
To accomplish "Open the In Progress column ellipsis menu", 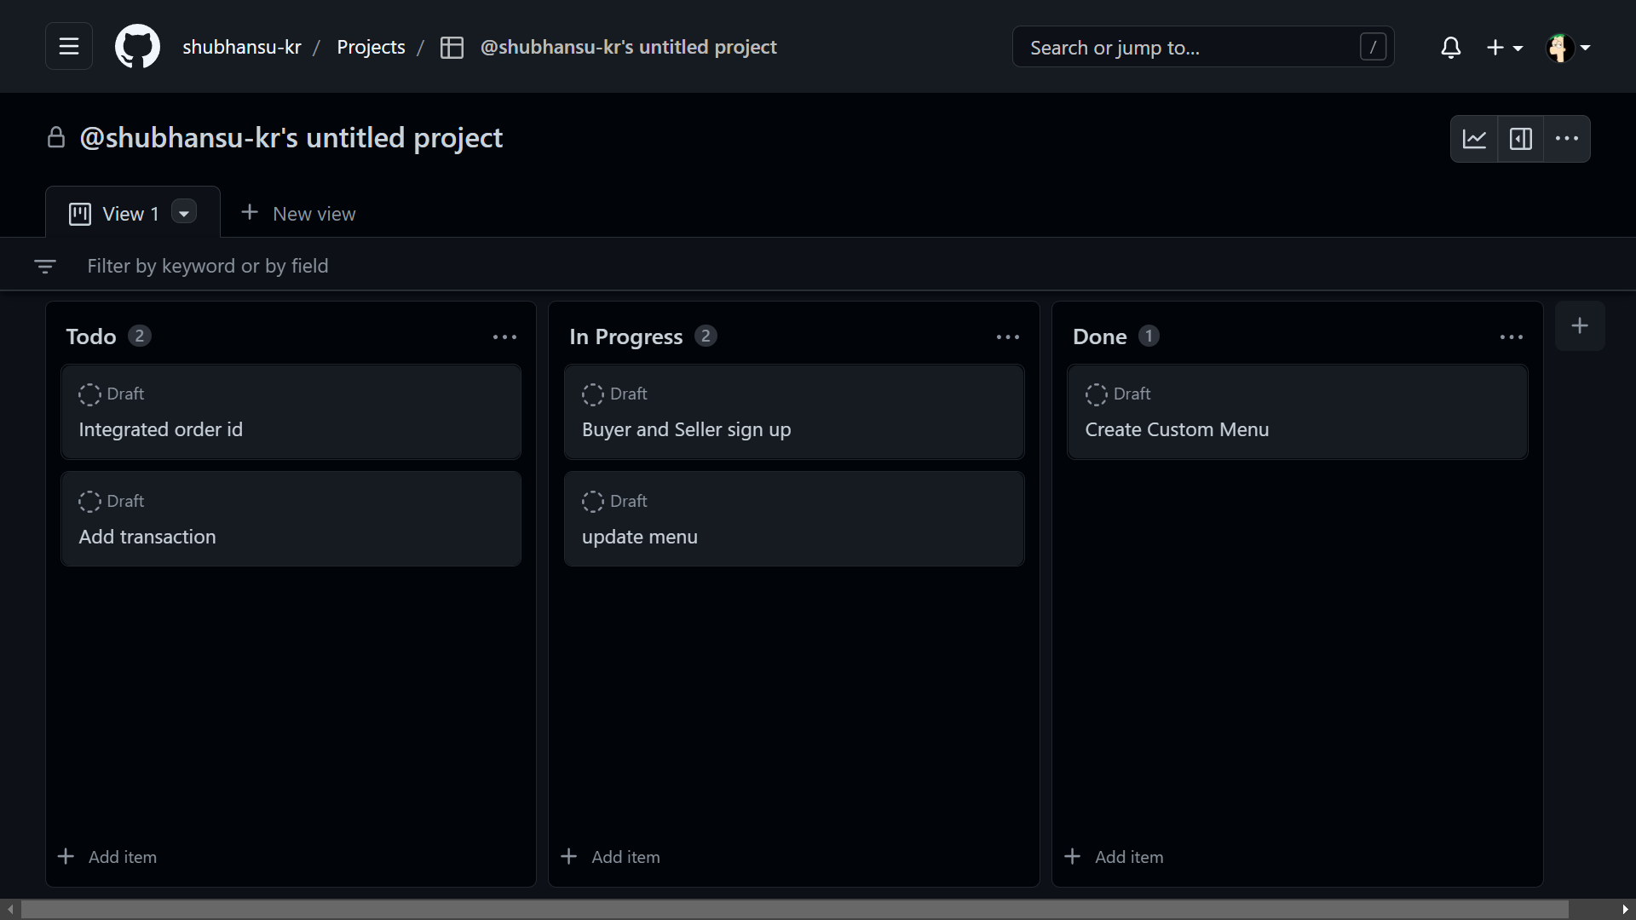I will pyautogui.click(x=1007, y=337).
